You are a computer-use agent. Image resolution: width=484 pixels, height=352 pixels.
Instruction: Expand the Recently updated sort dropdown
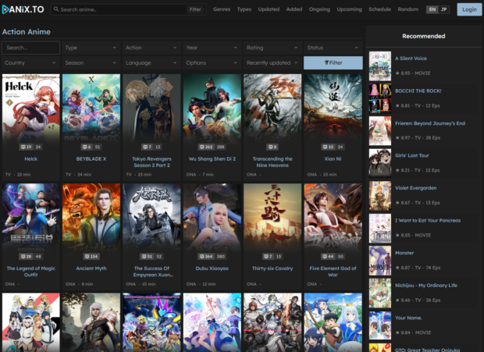point(272,62)
